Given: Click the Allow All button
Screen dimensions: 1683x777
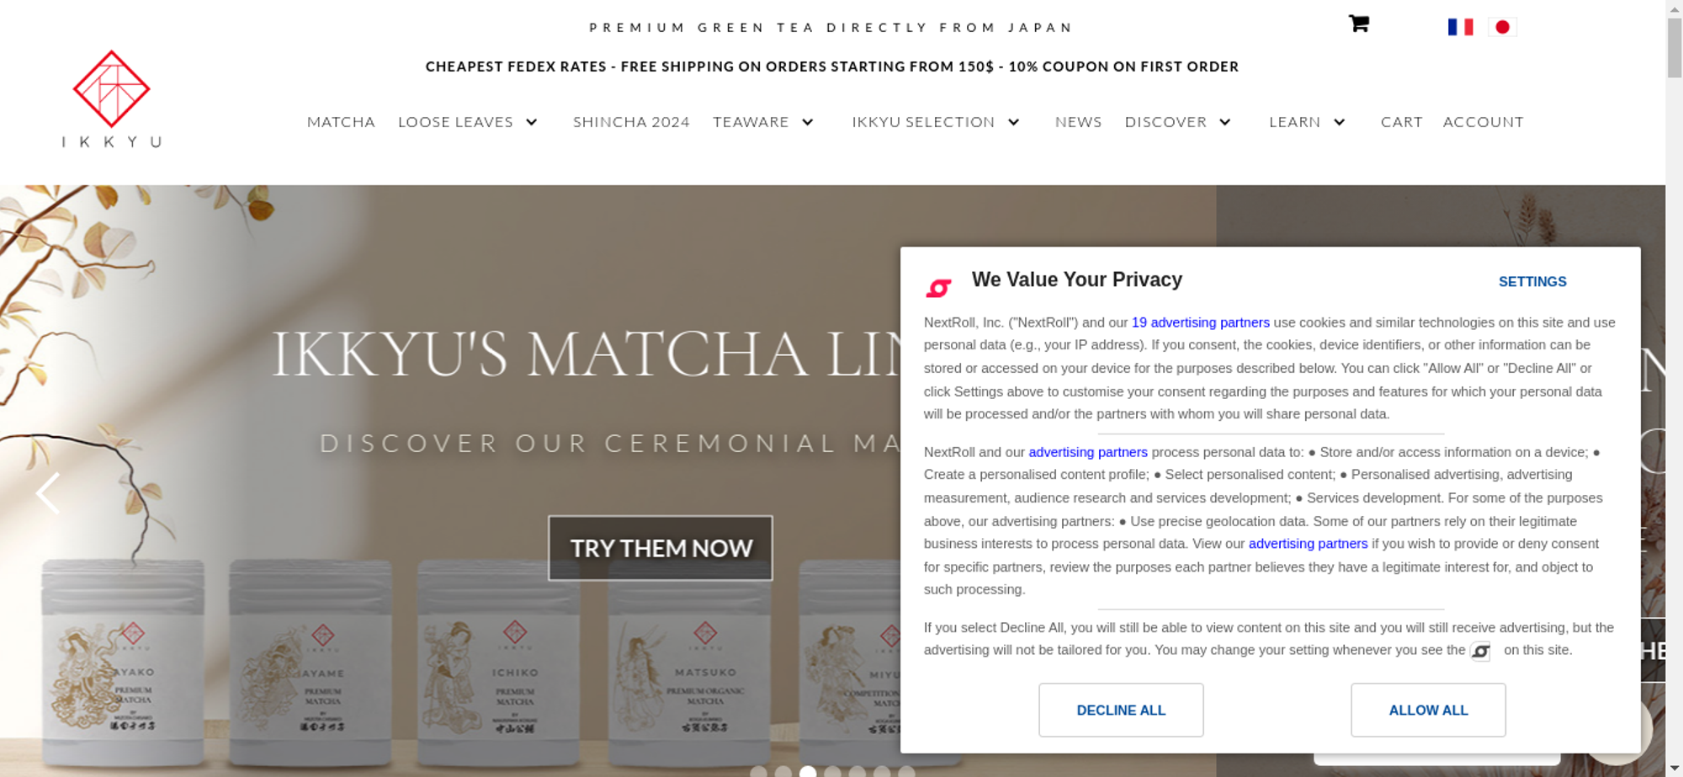Looking at the screenshot, I should click(x=1428, y=710).
